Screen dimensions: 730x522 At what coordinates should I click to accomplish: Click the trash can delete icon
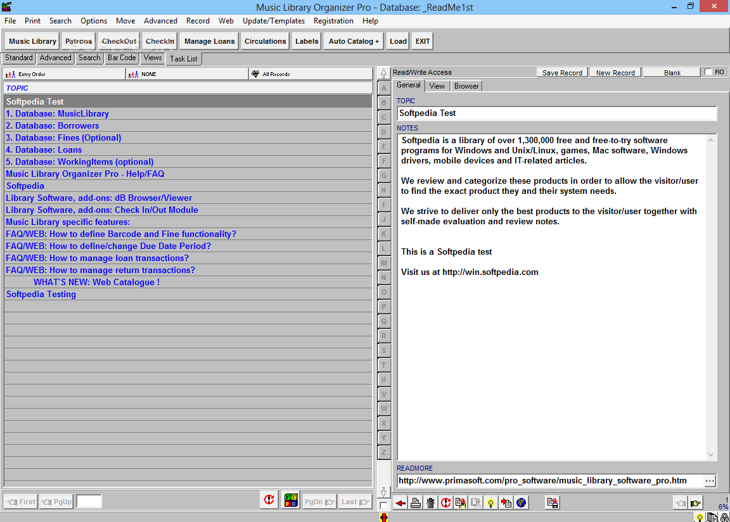[431, 502]
